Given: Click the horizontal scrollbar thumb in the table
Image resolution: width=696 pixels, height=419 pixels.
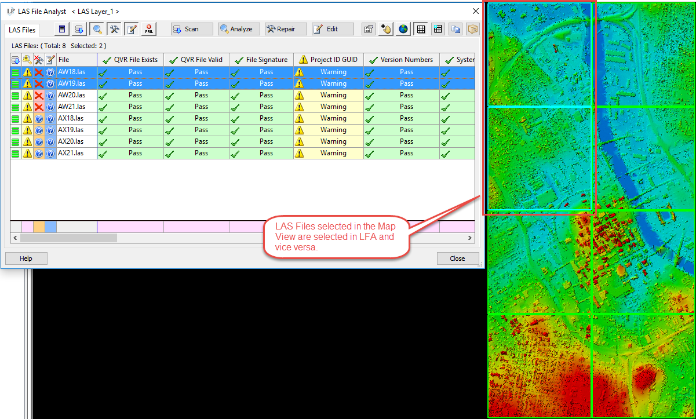Looking at the screenshot, I should (x=68, y=238).
